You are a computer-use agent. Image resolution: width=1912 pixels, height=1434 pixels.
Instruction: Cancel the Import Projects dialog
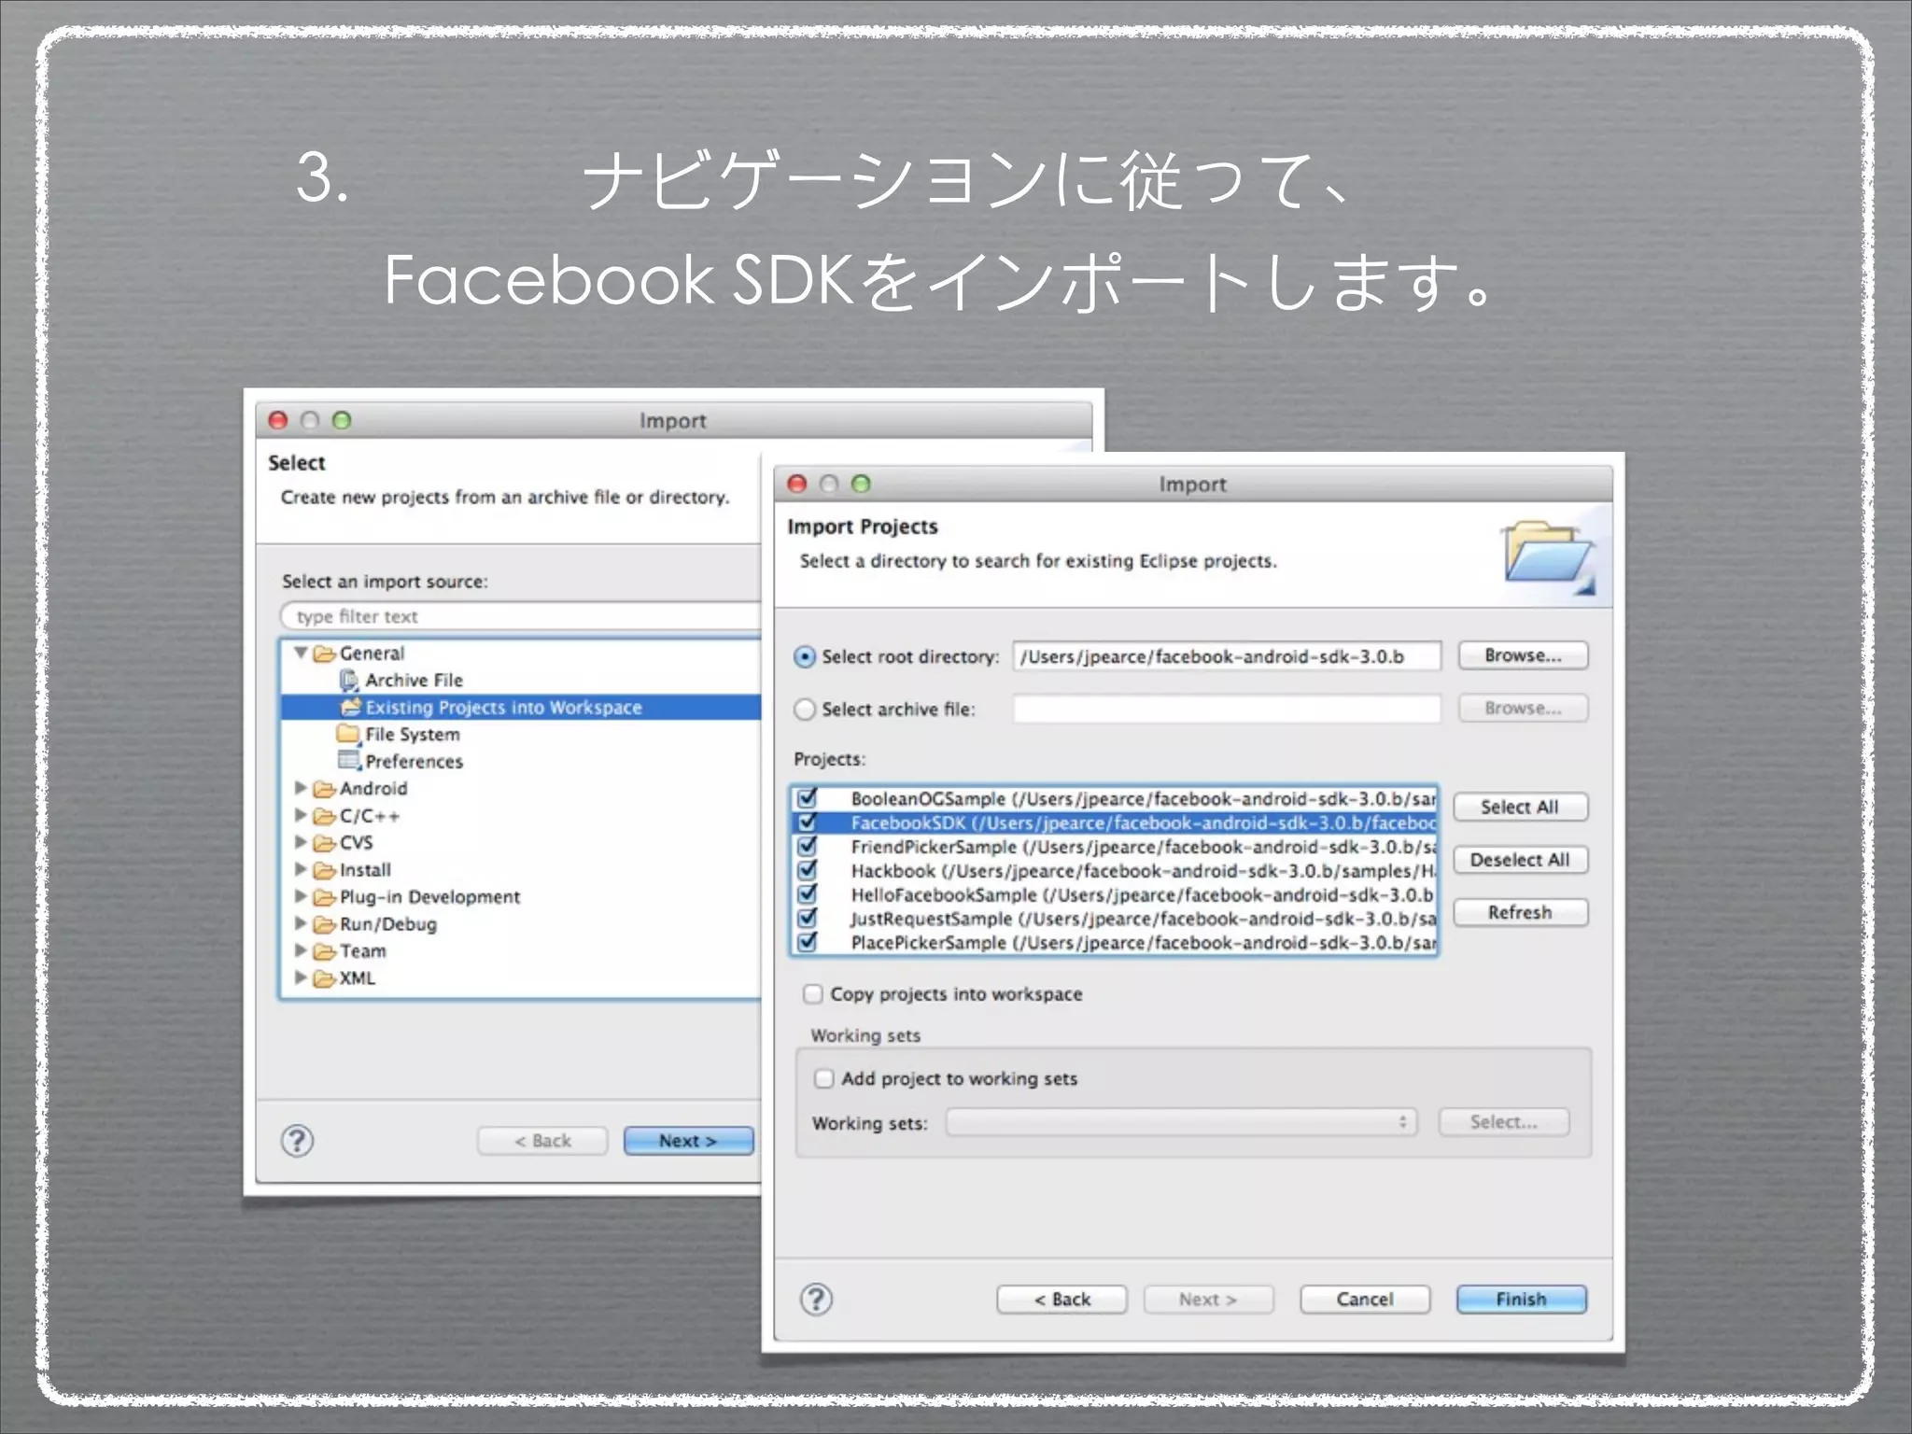click(x=1365, y=1299)
